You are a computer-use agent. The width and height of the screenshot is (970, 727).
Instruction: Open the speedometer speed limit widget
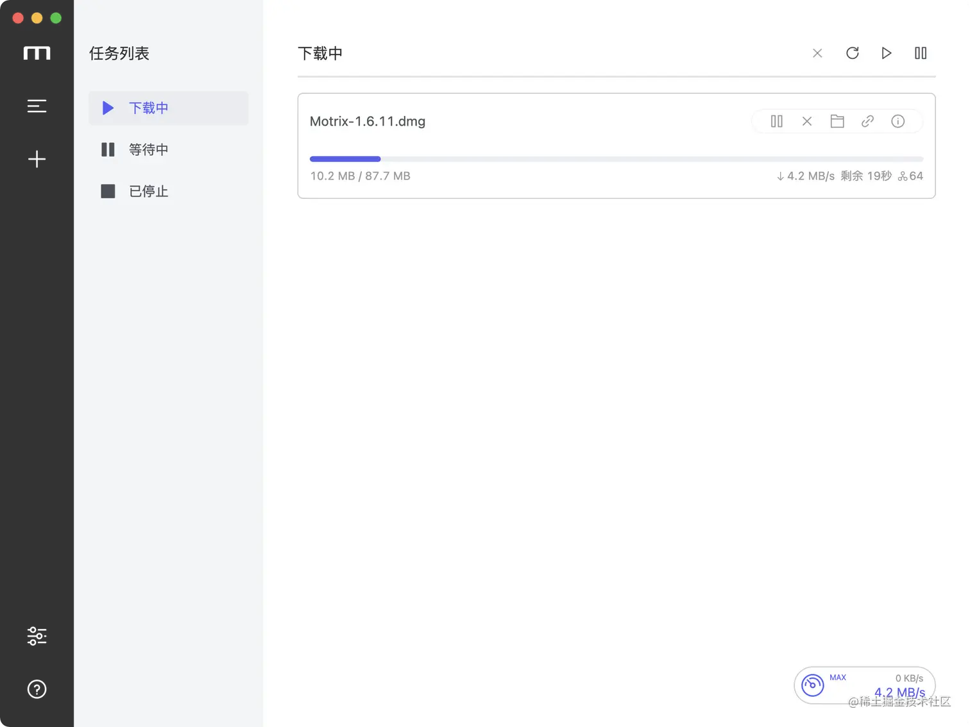(813, 685)
